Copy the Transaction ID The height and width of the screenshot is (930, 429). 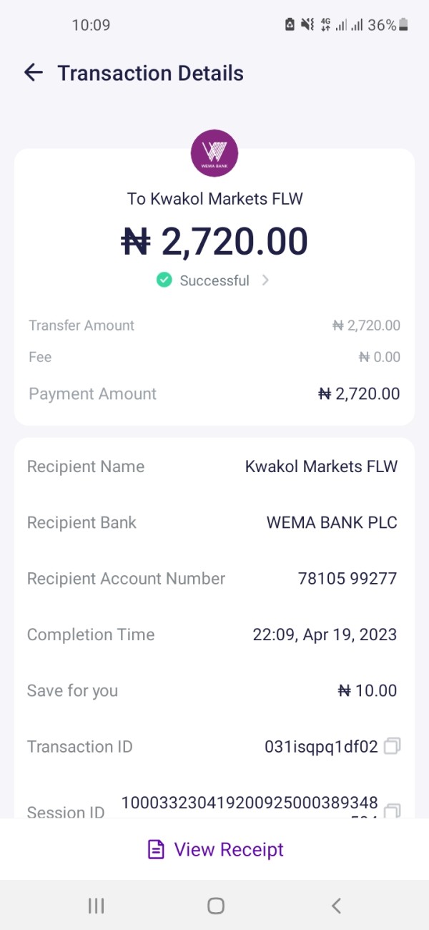point(392,747)
